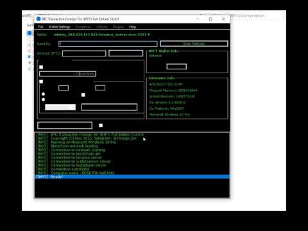Screen dimensions: 308x231
Task: Click the Scan Address button
Action: [x=194, y=44]
